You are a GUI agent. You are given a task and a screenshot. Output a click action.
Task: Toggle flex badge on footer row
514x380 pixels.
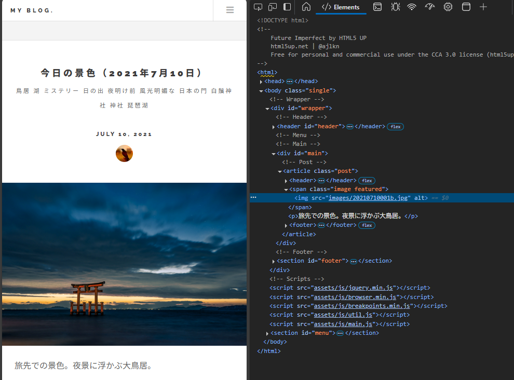[x=367, y=225]
